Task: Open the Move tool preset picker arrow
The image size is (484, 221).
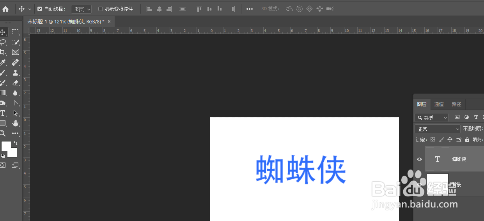Action: [x=30, y=9]
